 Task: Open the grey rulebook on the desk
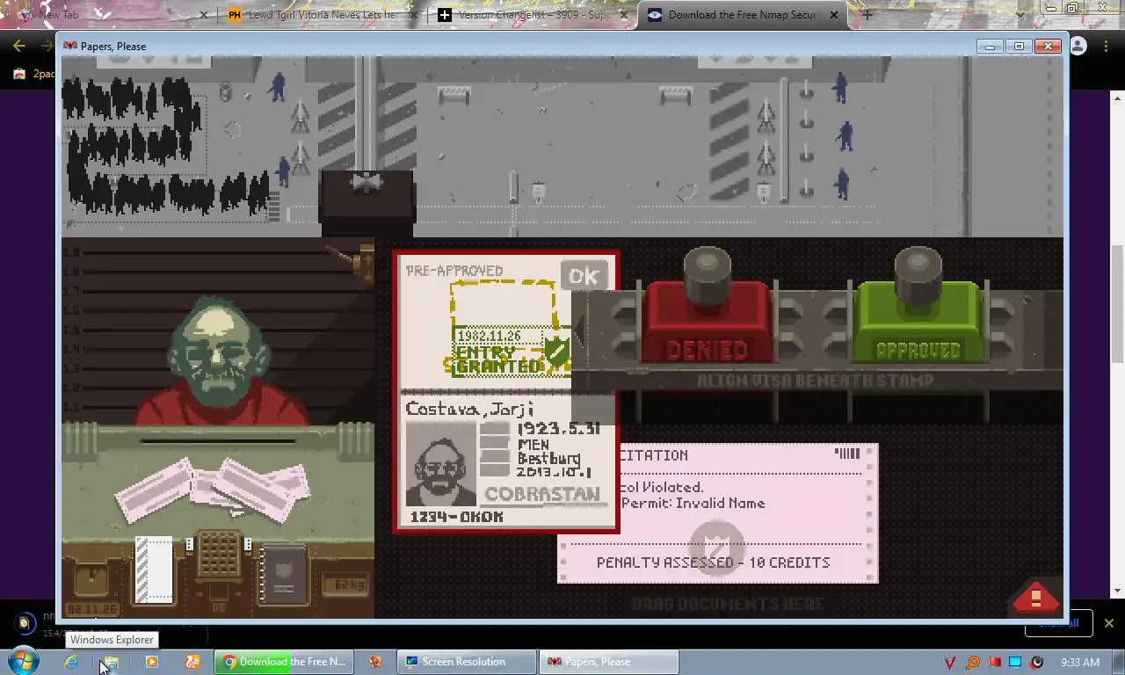click(x=283, y=574)
